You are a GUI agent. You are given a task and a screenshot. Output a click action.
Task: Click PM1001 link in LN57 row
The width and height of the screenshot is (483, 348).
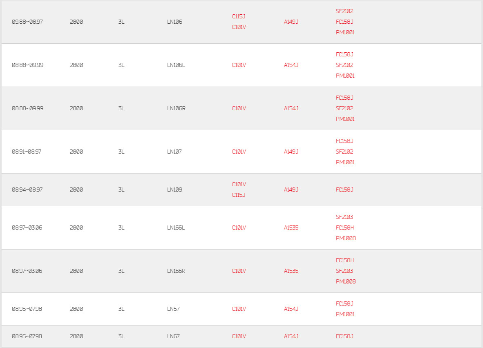click(x=345, y=314)
